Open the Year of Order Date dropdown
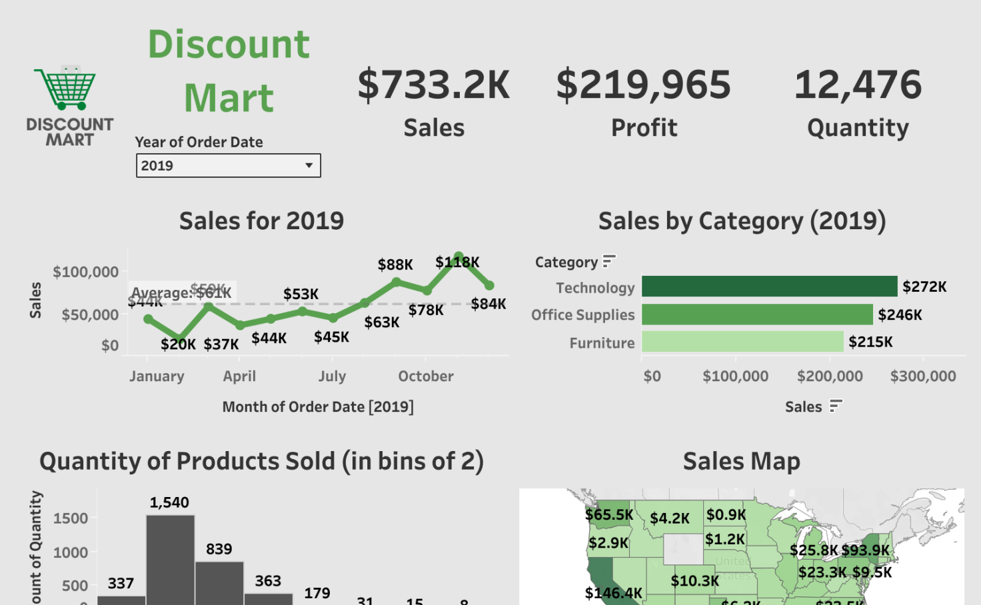 tap(228, 166)
